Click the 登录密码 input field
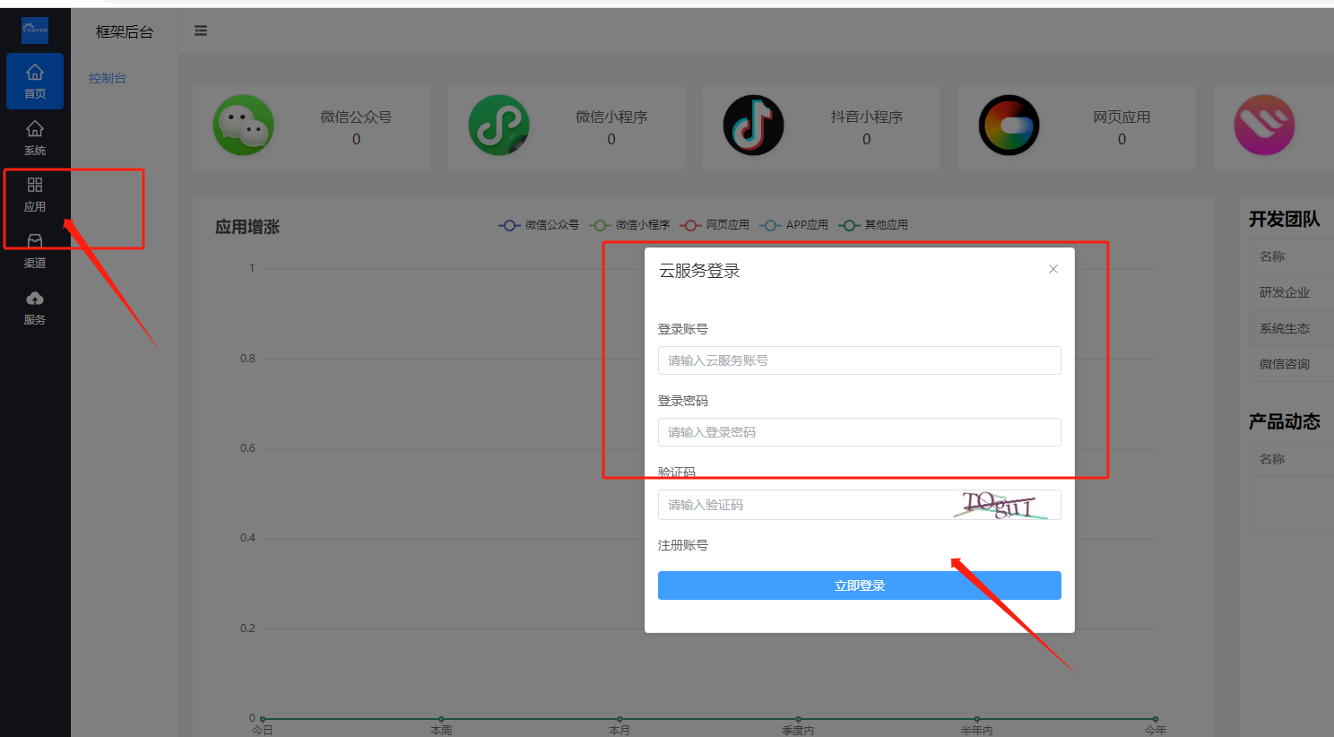The height and width of the screenshot is (737, 1334). coord(860,432)
